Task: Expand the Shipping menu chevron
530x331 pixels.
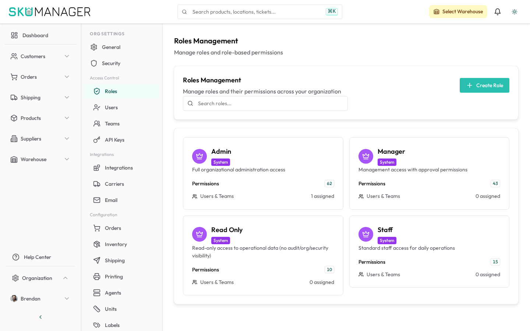Action: [67, 97]
